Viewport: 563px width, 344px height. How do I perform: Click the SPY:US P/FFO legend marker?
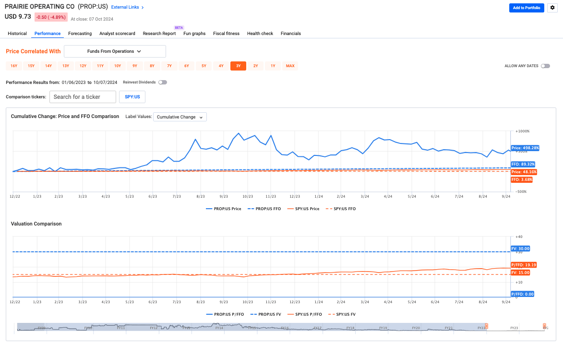coord(291,314)
